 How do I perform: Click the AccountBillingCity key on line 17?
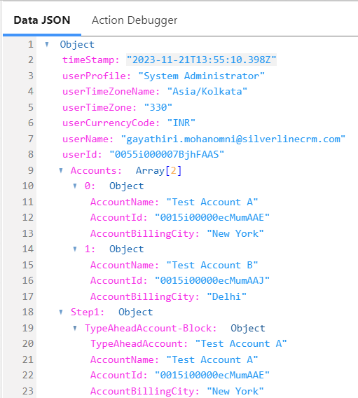[x=145, y=296]
